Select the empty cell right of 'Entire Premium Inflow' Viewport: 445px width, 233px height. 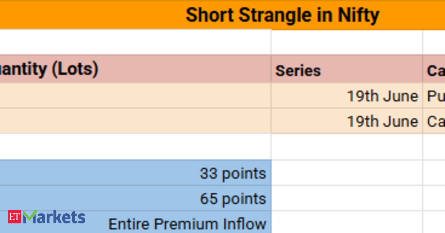click(347, 222)
